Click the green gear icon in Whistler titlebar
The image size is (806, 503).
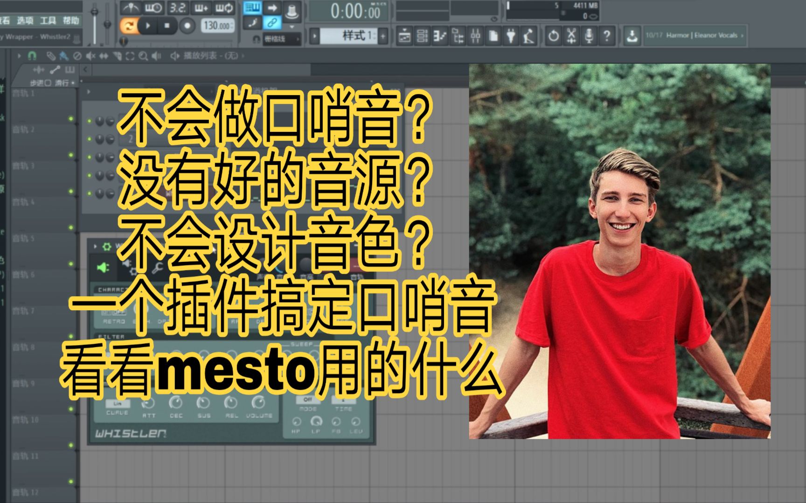pos(106,247)
